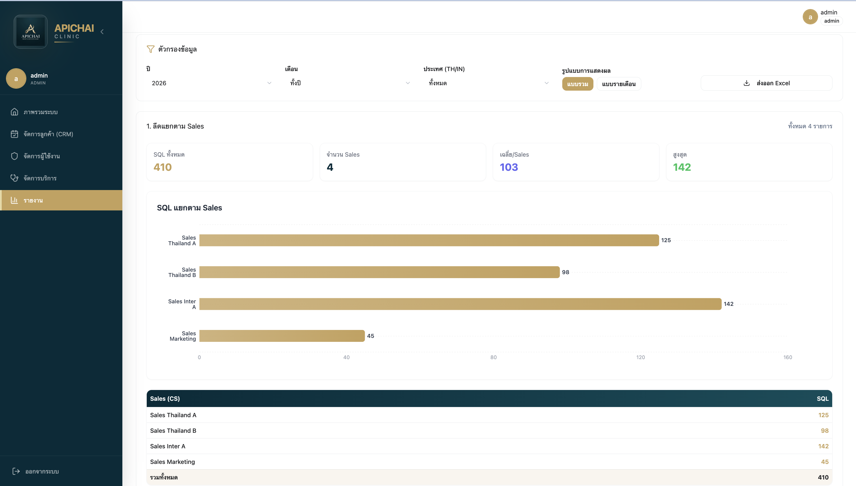Click the stethoscope icon for service management
The image size is (856, 486).
(14, 178)
